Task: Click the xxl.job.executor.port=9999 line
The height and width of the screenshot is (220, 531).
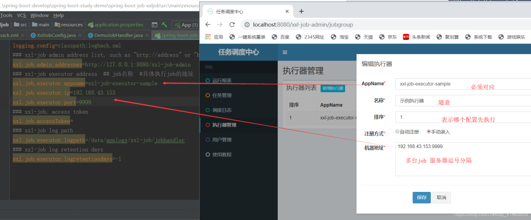Action: click(52, 102)
